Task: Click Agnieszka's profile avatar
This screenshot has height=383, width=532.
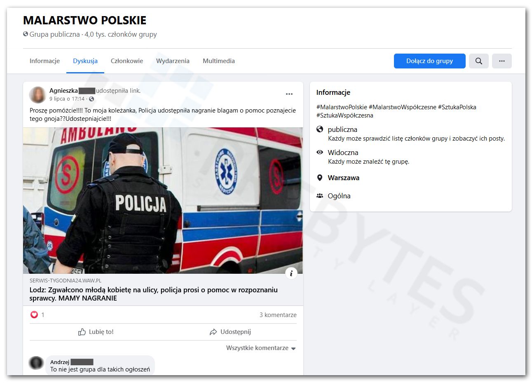Action: click(x=37, y=95)
